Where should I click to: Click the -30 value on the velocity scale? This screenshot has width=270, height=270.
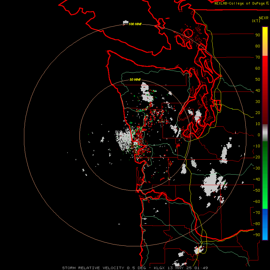[x=256, y=168]
